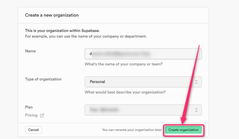The image size is (239, 139).
Task: Click the chevron arrows on Personal dropdown
Action: tap(196, 82)
